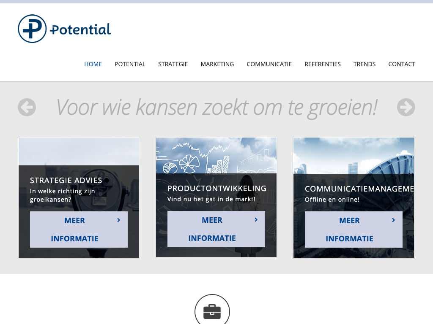
Task: Click the Productontwikkeling card image with charts
Action: click(216, 155)
